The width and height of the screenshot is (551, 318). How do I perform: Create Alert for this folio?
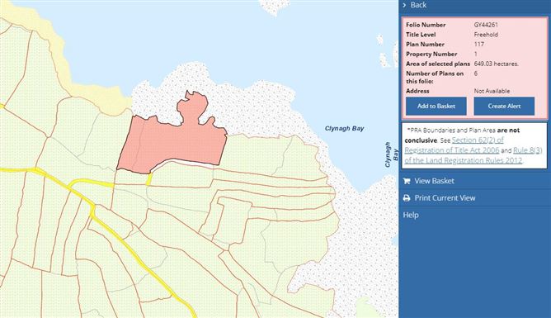pos(504,107)
